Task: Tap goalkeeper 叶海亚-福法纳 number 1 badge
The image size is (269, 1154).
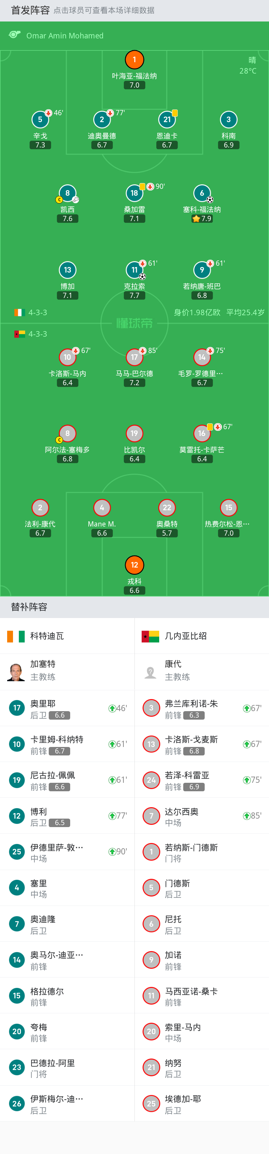Action: [134, 60]
